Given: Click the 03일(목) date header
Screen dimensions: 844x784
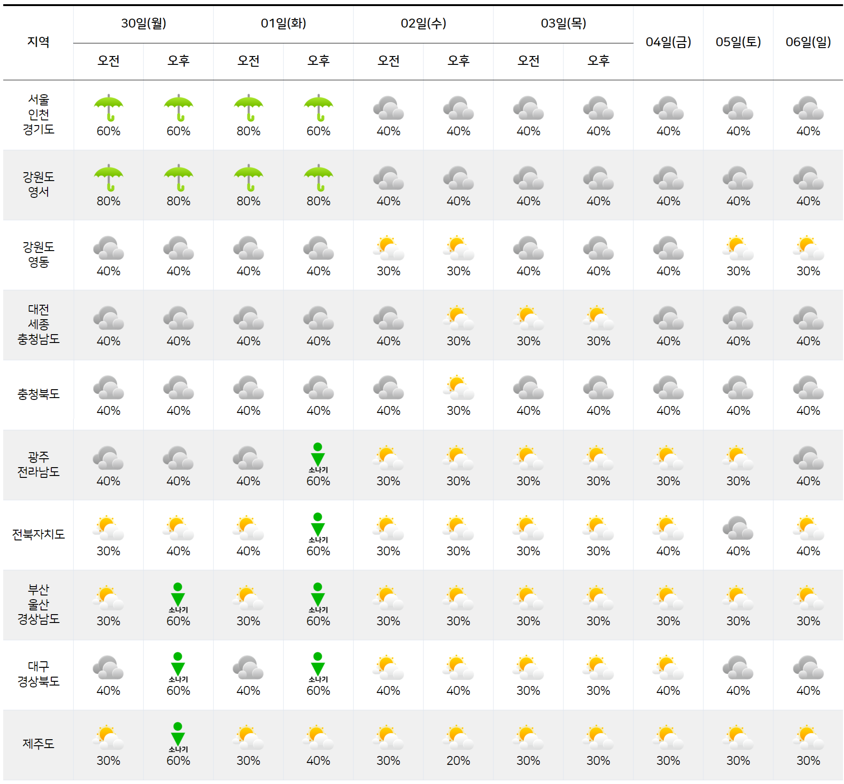Looking at the screenshot, I should tap(564, 23).
